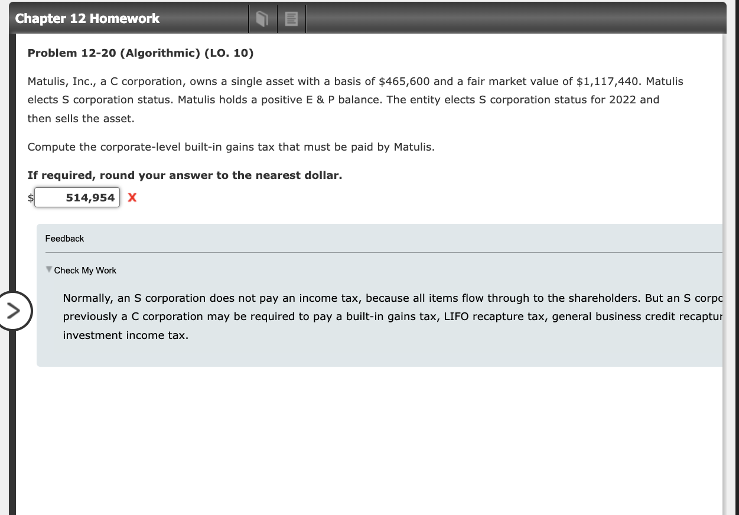Screen dimensions: 739x515
Task: Switch to the Chapter 12 Homework tab
Action: 86,18
